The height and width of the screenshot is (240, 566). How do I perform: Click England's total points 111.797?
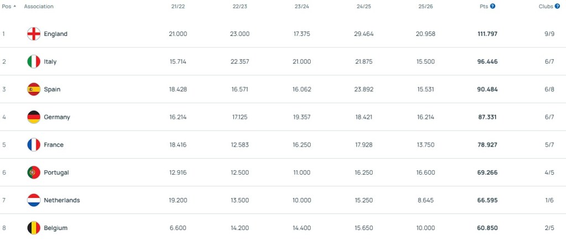tap(487, 34)
